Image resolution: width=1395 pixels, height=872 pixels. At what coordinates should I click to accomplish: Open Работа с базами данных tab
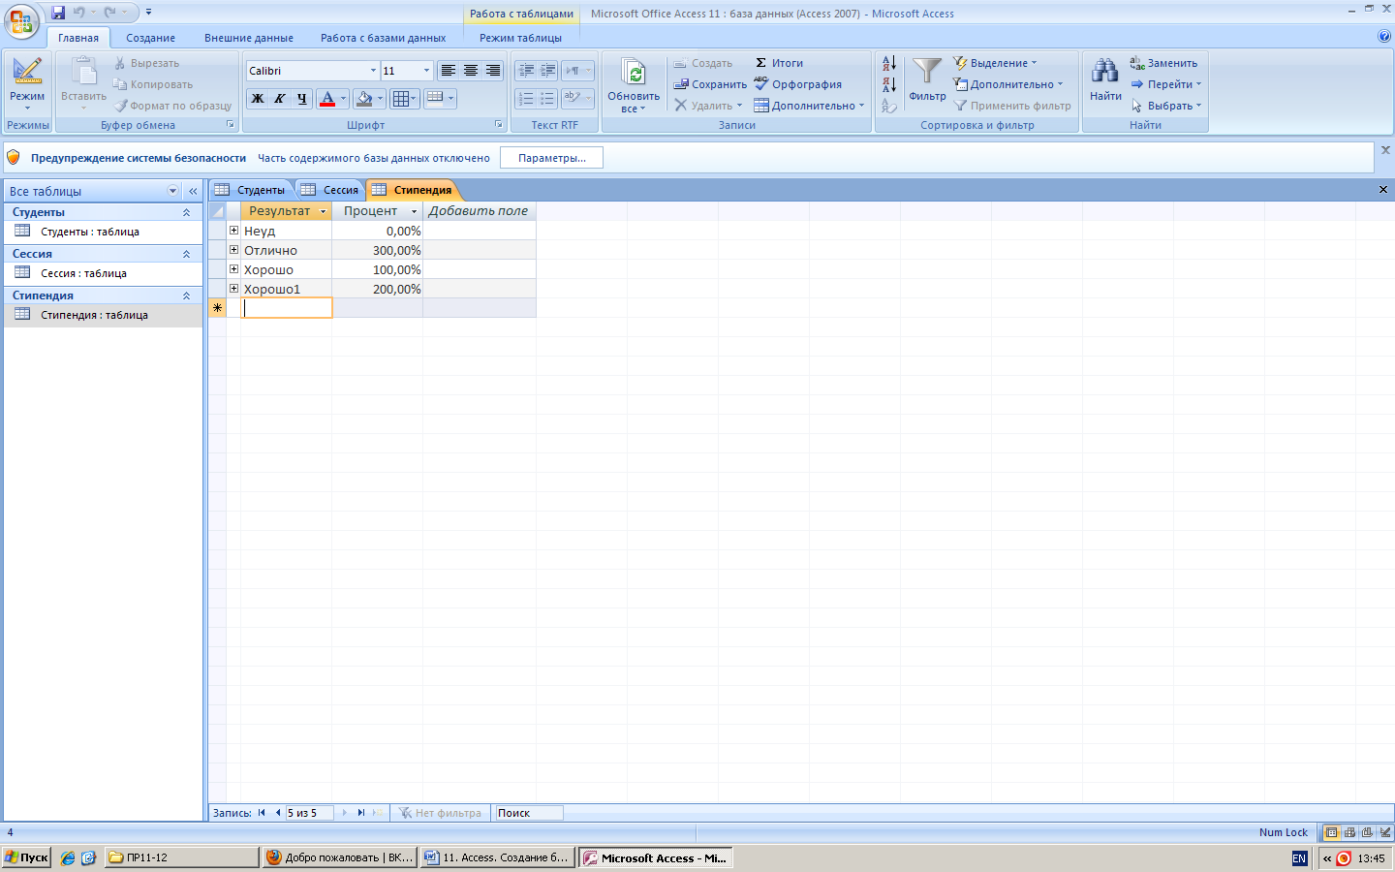coord(384,38)
